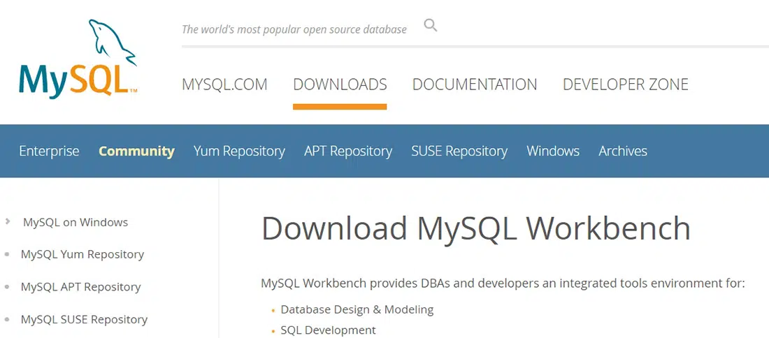This screenshot has width=769, height=338.
Task: Open the MySQL SUSE Repository sidebar link
Action: 85,319
